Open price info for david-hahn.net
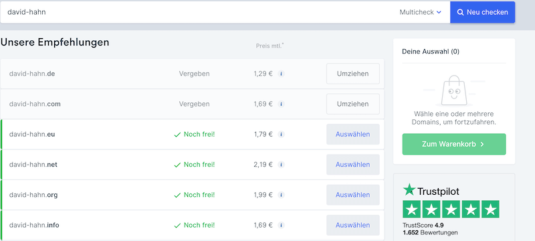The height and width of the screenshot is (241, 535). (281, 165)
